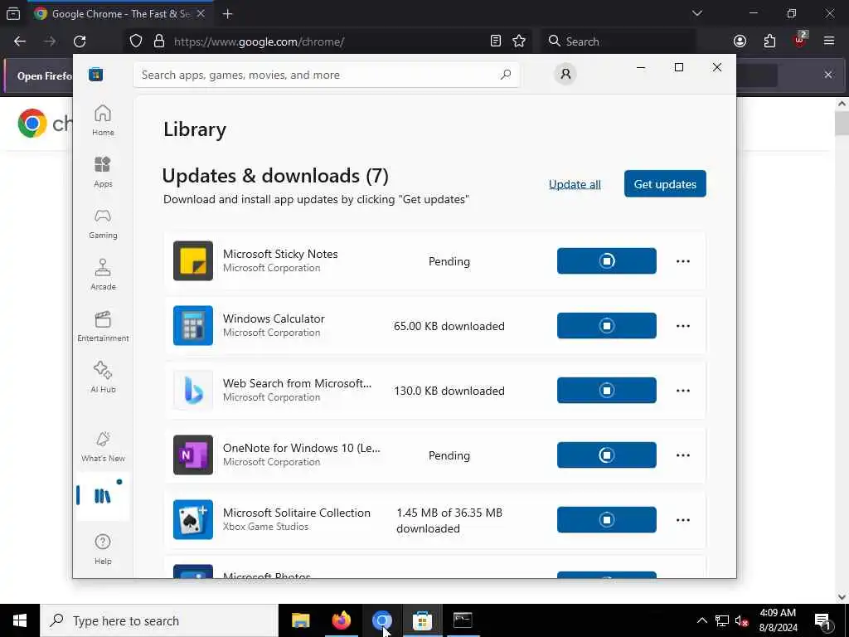Image resolution: width=849 pixels, height=637 pixels.
Task: Open more options for OneNote
Action: pos(683,455)
